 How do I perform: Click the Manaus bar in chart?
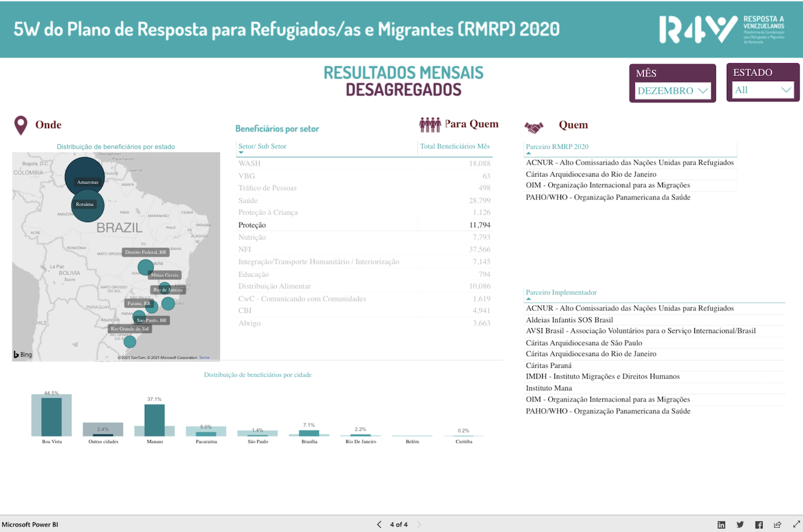(155, 420)
